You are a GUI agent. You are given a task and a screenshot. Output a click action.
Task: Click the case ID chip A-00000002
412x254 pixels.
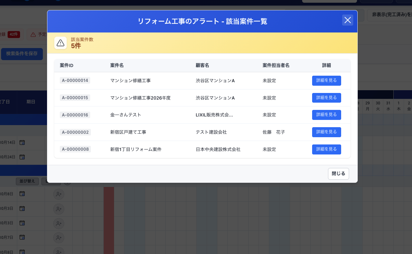(75, 132)
